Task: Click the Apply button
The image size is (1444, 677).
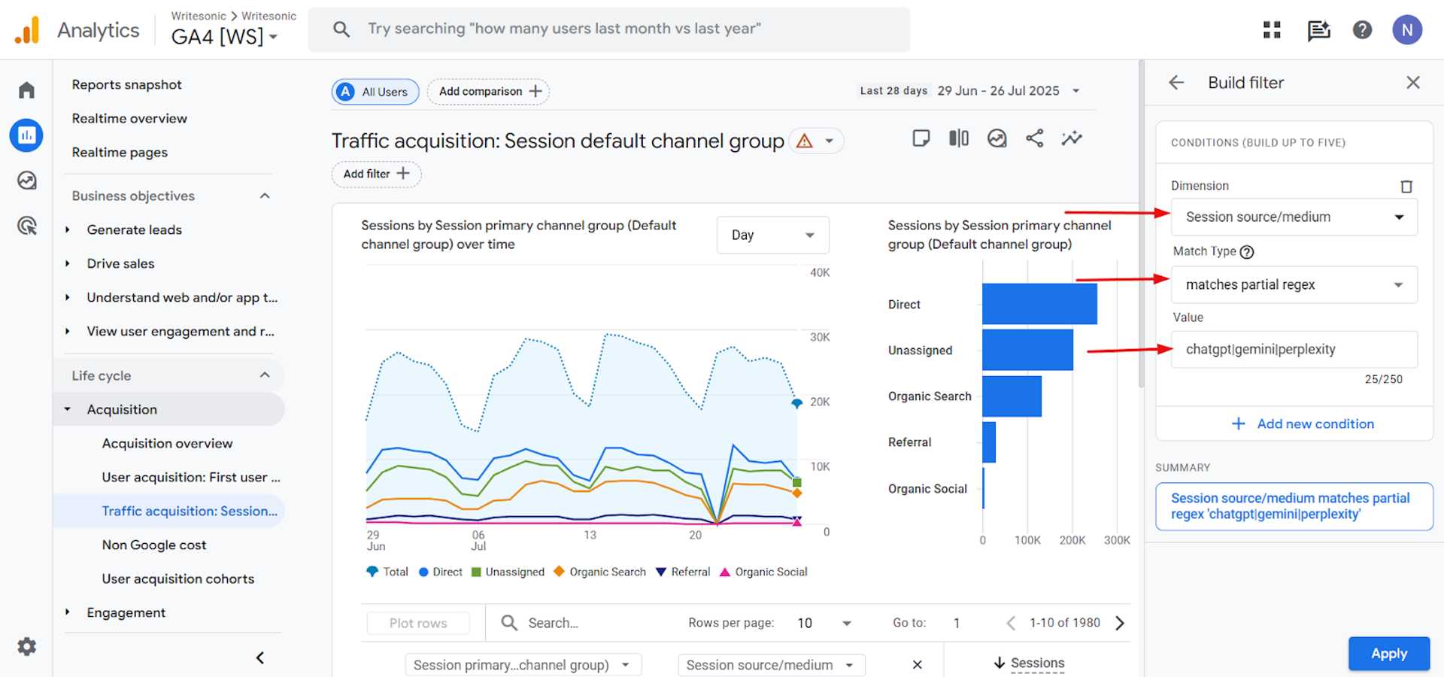Action: [x=1388, y=654]
